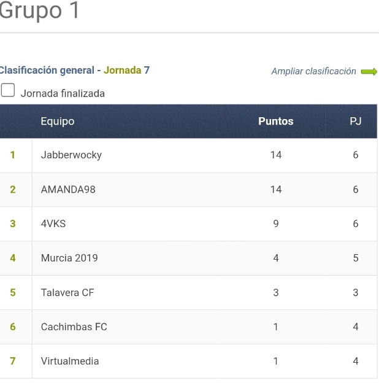The width and height of the screenshot is (379, 383).
Task: Click the PJ column header
Action: (x=355, y=121)
